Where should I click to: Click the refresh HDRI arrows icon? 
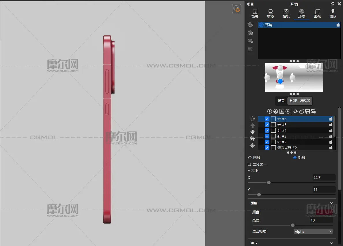[x=295, y=111]
